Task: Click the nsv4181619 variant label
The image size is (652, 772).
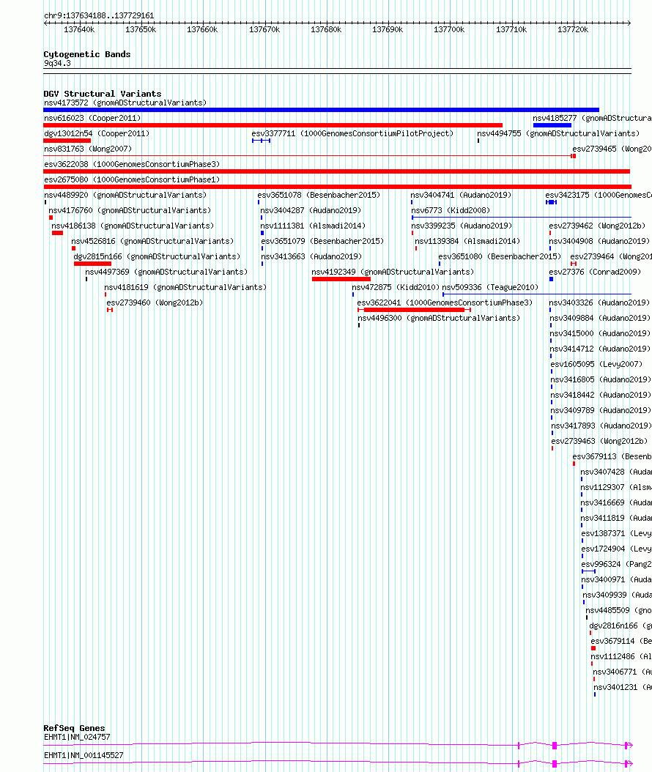Action: pos(185,286)
